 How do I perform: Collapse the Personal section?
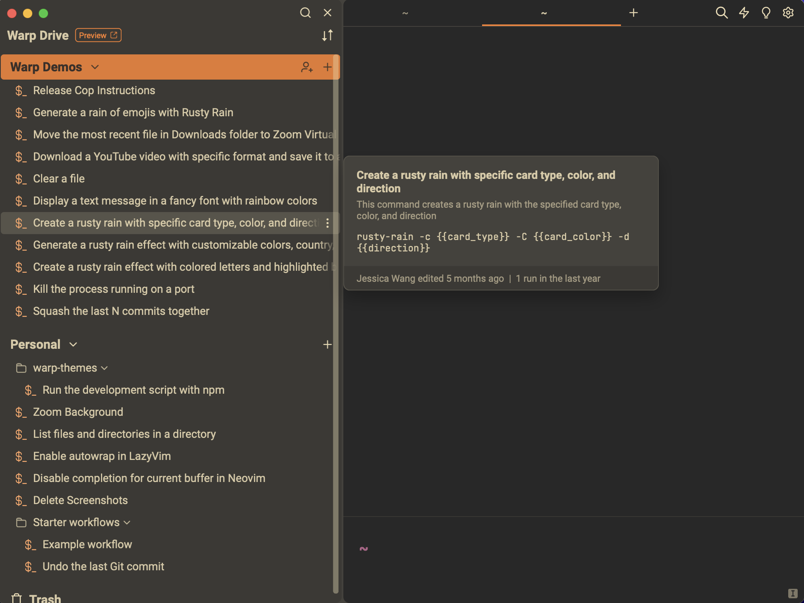pyautogui.click(x=73, y=344)
